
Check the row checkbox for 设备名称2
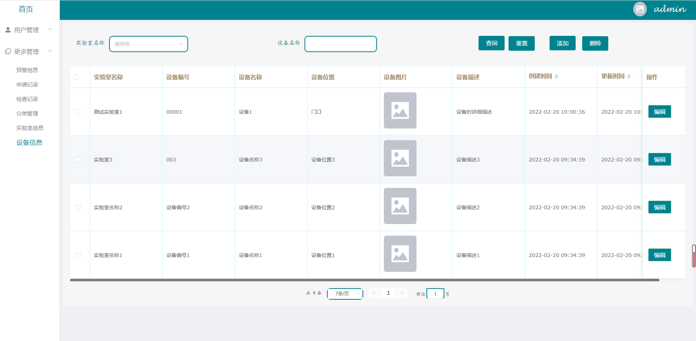coord(78,207)
